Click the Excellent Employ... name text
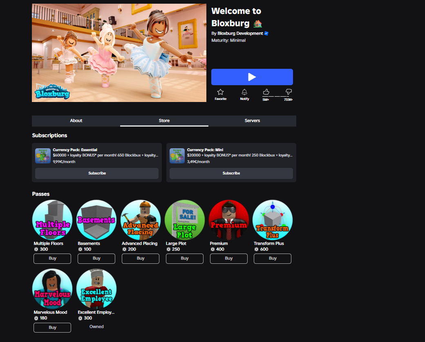This screenshot has width=425, height=342. pos(96,312)
